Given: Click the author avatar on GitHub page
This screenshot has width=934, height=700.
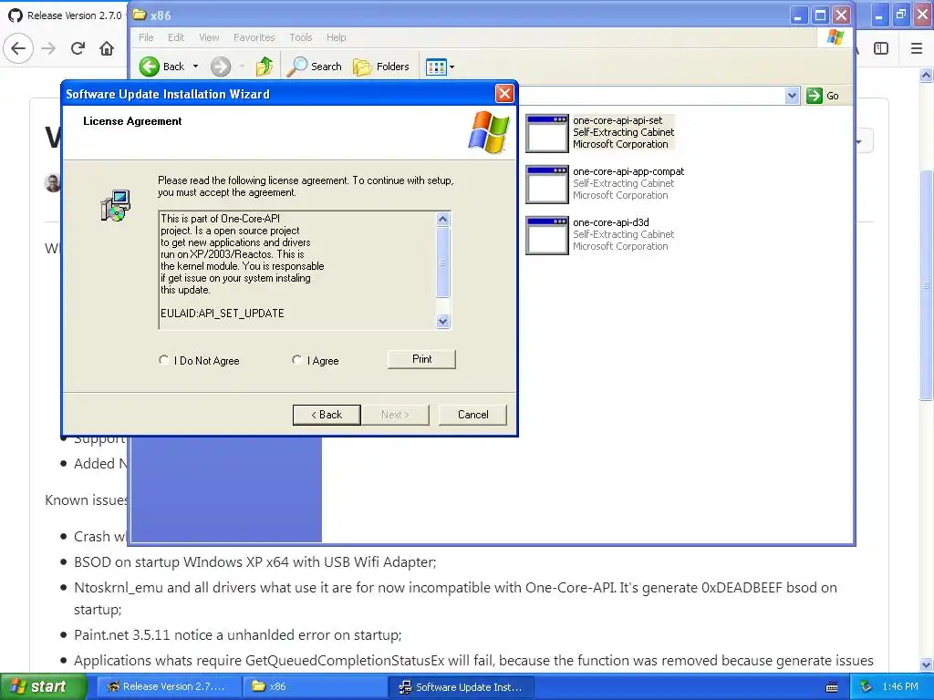Looking at the screenshot, I should point(52,182).
